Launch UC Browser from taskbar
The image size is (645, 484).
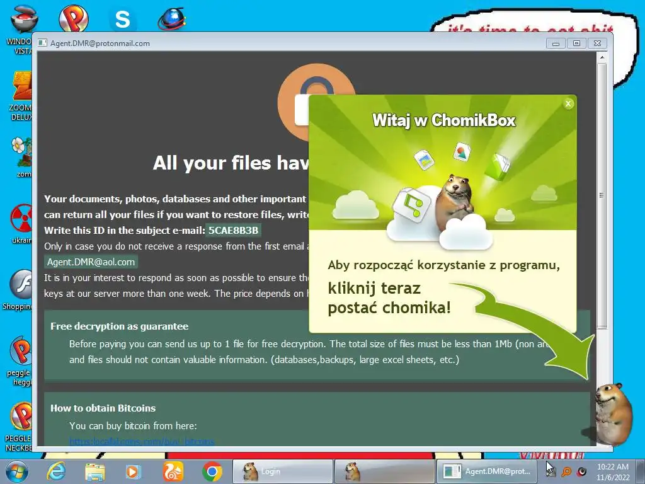(x=173, y=471)
